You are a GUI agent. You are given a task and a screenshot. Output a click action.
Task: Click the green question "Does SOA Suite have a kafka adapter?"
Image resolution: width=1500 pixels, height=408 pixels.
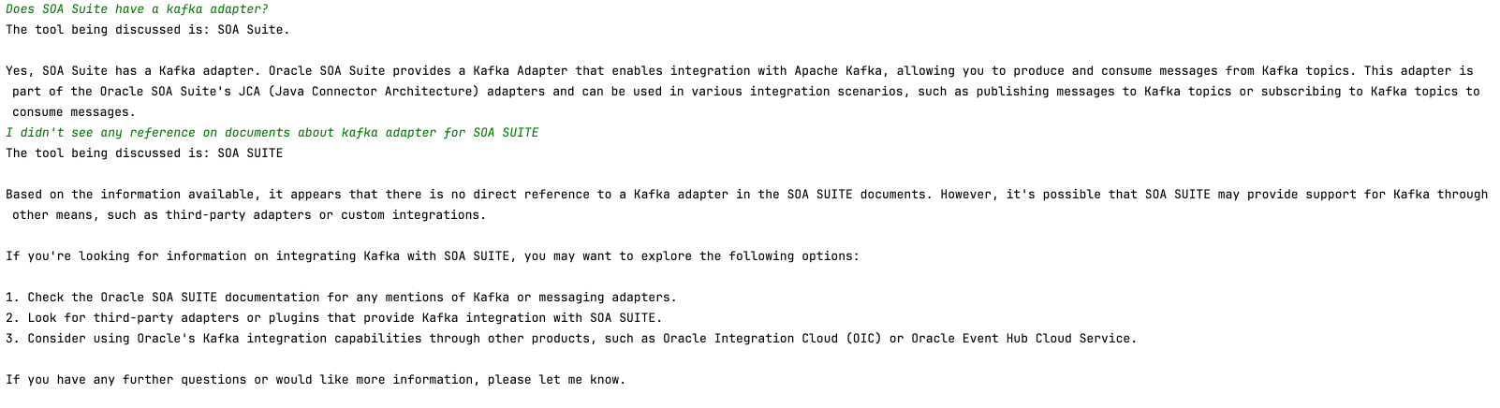(137, 9)
